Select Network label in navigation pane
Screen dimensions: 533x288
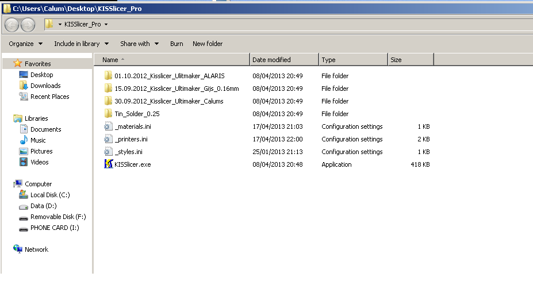pos(36,249)
